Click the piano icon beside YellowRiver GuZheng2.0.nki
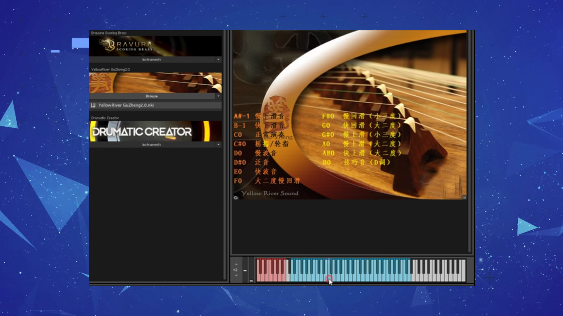Screen dimensions: 563x316 (93, 105)
